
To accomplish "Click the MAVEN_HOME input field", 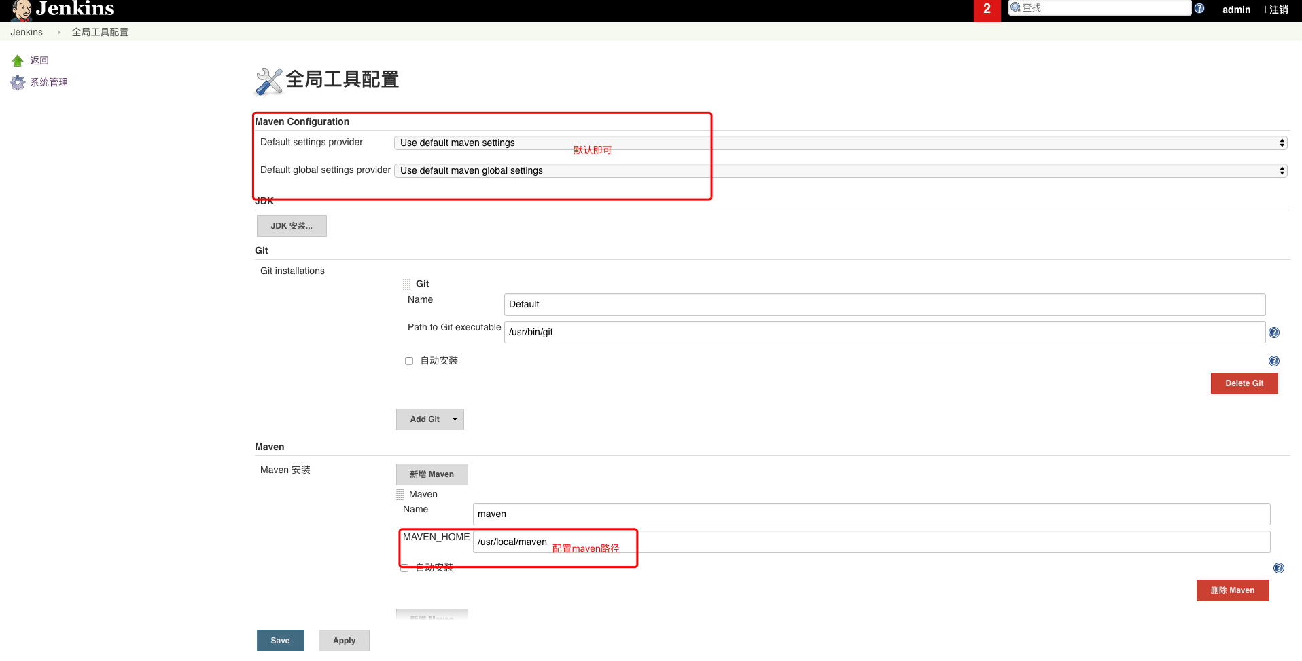I will click(872, 542).
